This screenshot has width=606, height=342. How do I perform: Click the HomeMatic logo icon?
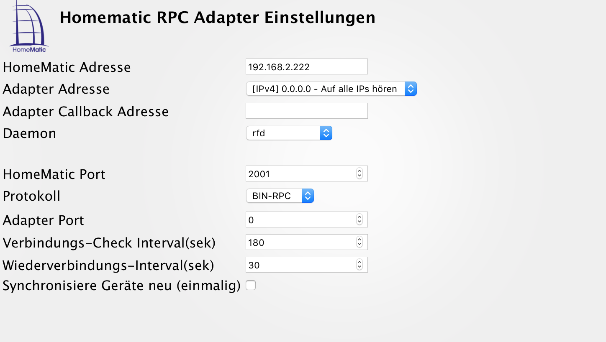pyautogui.click(x=28, y=27)
